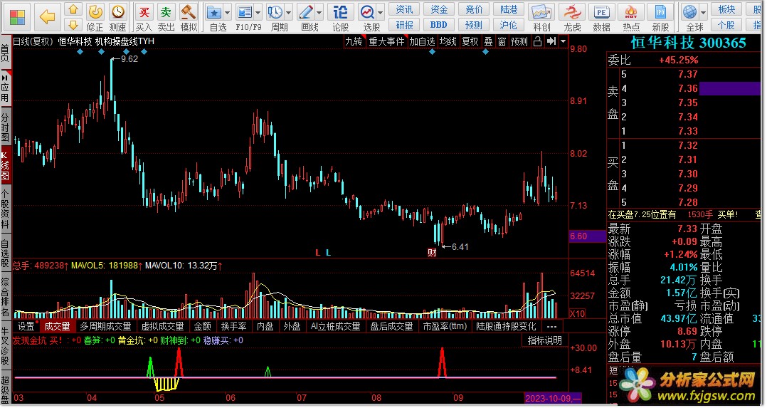Open the 热点 hot flame icon

(631, 17)
